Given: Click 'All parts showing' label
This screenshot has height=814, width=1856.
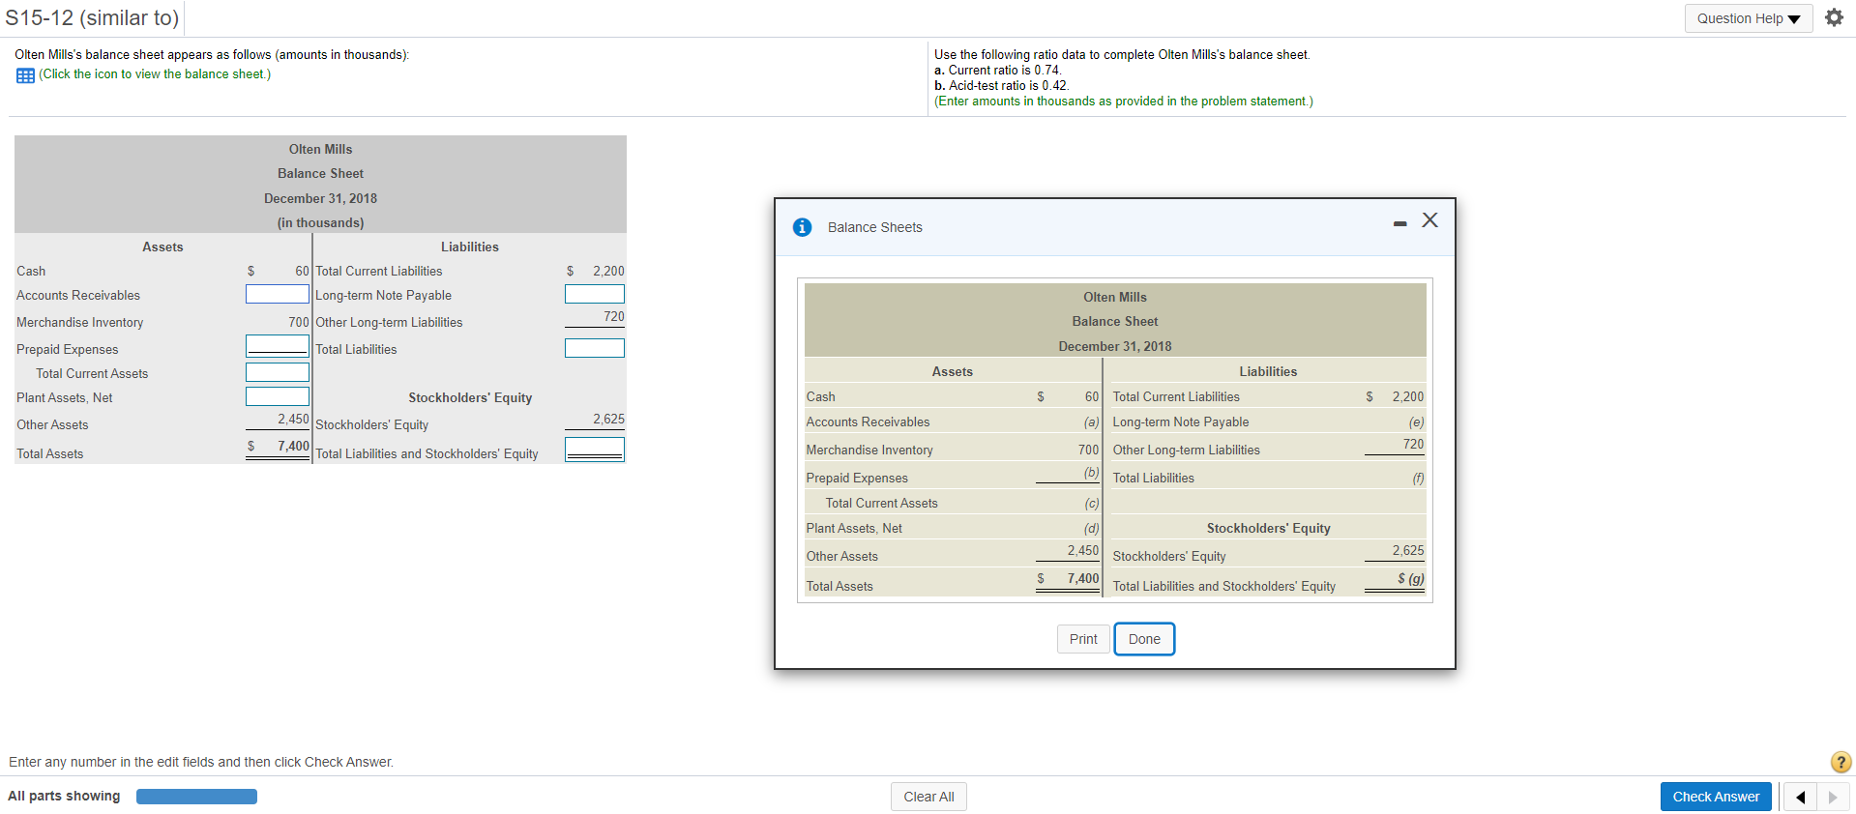Looking at the screenshot, I should click(64, 796).
